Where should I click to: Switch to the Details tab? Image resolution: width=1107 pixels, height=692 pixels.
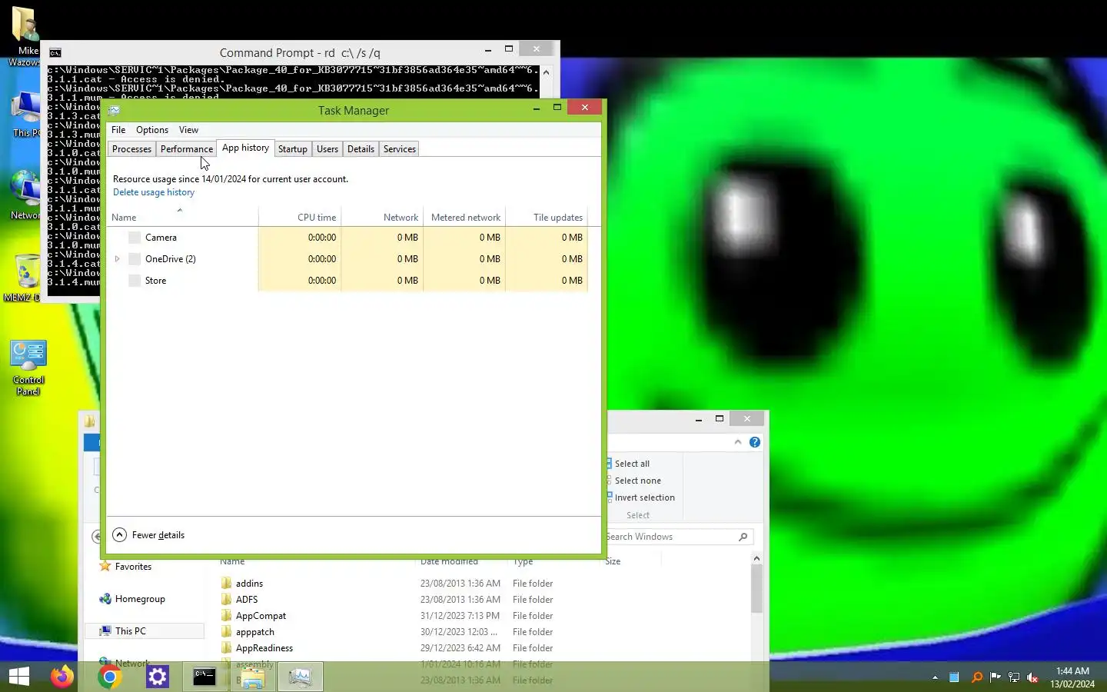pos(361,149)
